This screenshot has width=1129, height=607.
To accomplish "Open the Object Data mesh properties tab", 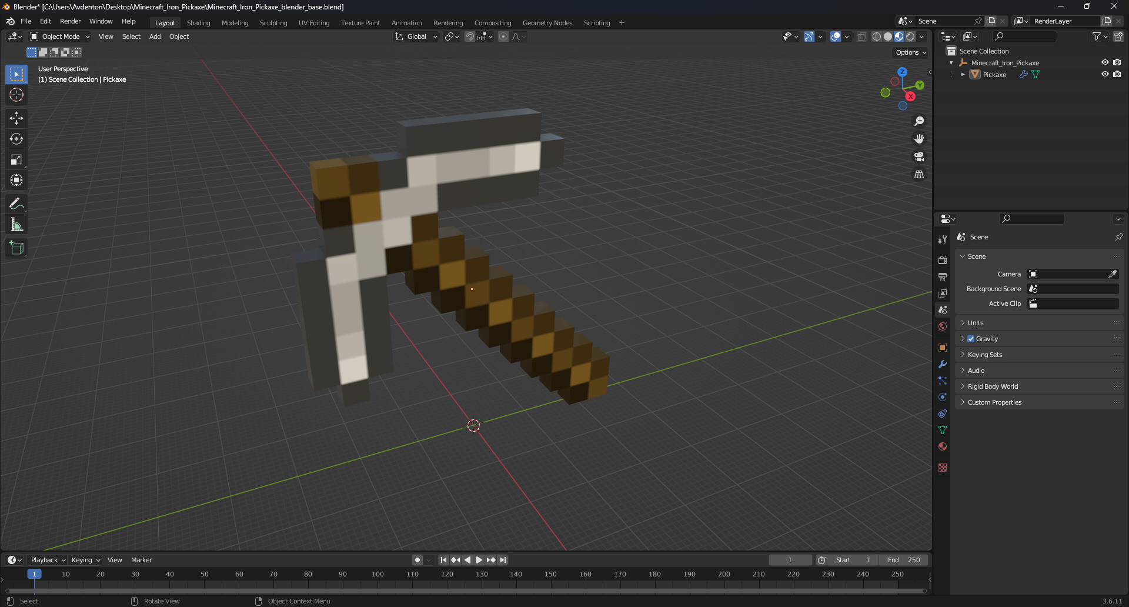I will (x=943, y=430).
